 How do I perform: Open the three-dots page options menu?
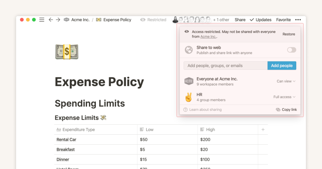click(x=298, y=20)
